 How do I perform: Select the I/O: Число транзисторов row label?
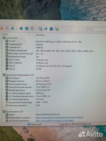(x=19, y=93)
